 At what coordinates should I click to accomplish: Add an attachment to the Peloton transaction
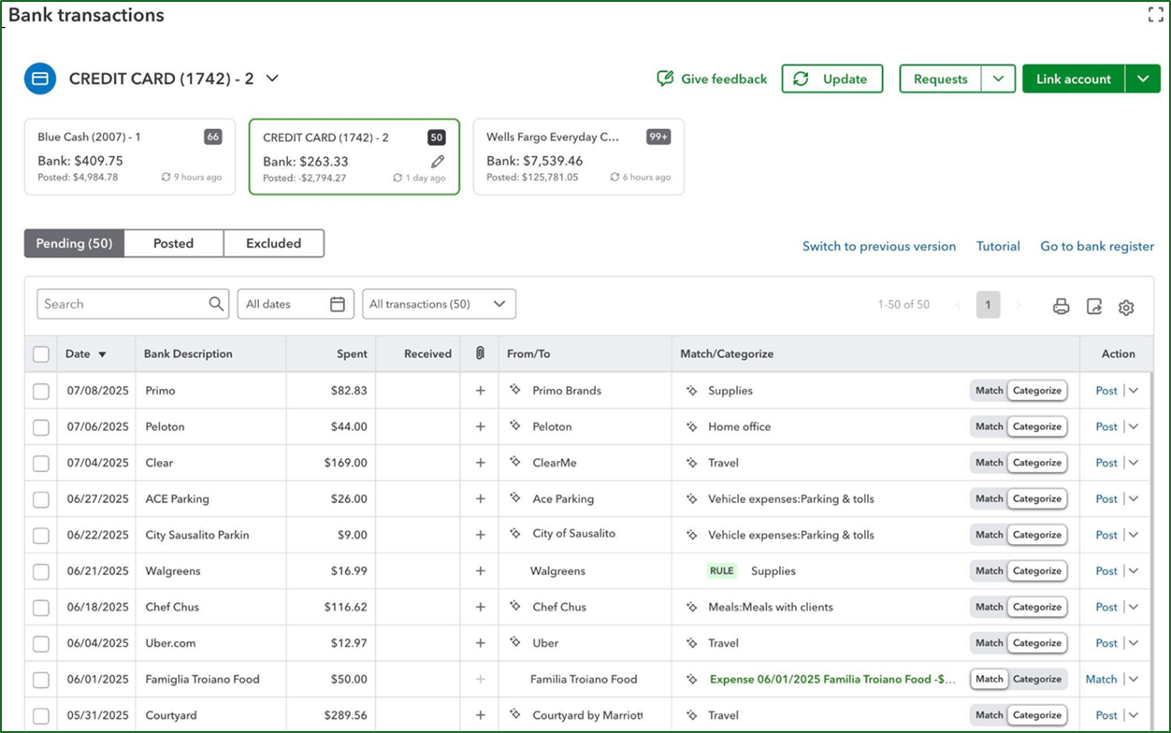coord(480,426)
